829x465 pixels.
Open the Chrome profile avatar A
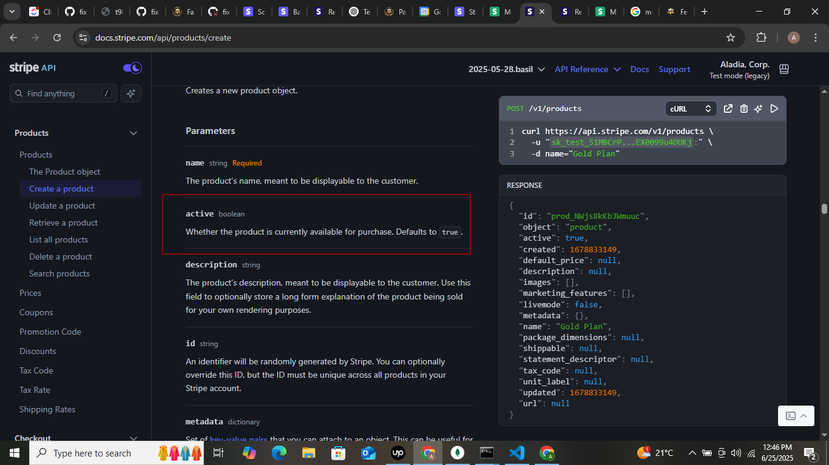pos(794,38)
